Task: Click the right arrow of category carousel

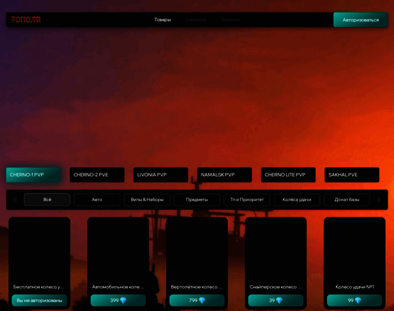Action: [379, 200]
